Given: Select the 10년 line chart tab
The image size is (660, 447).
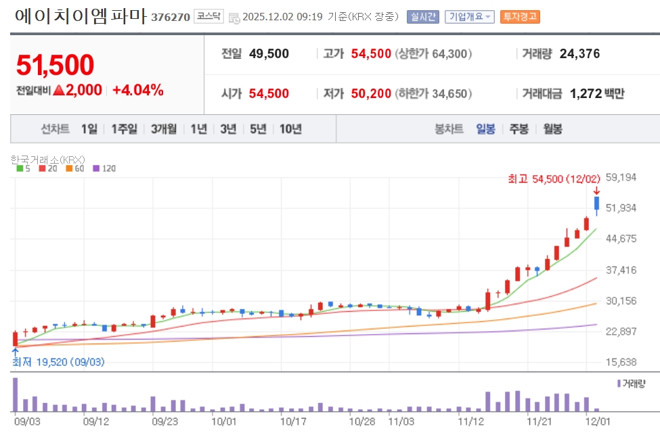Looking at the screenshot, I should tap(290, 129).
